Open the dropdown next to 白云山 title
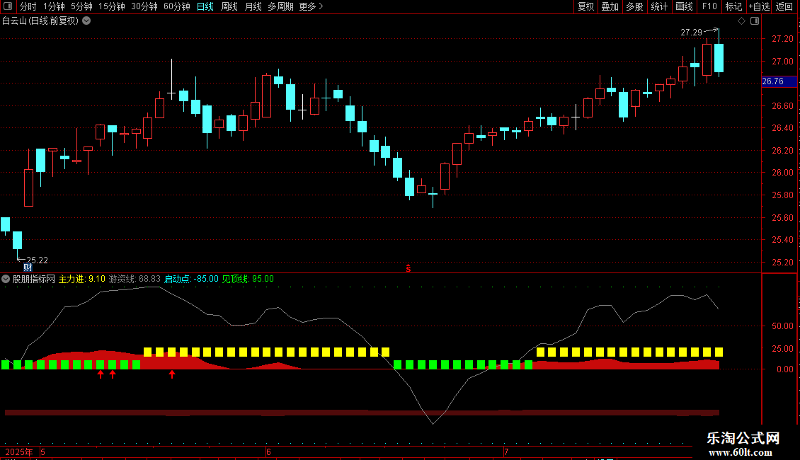Image resolution: width=800 pixels, height=460 pixels. click(x=87, y=21)
